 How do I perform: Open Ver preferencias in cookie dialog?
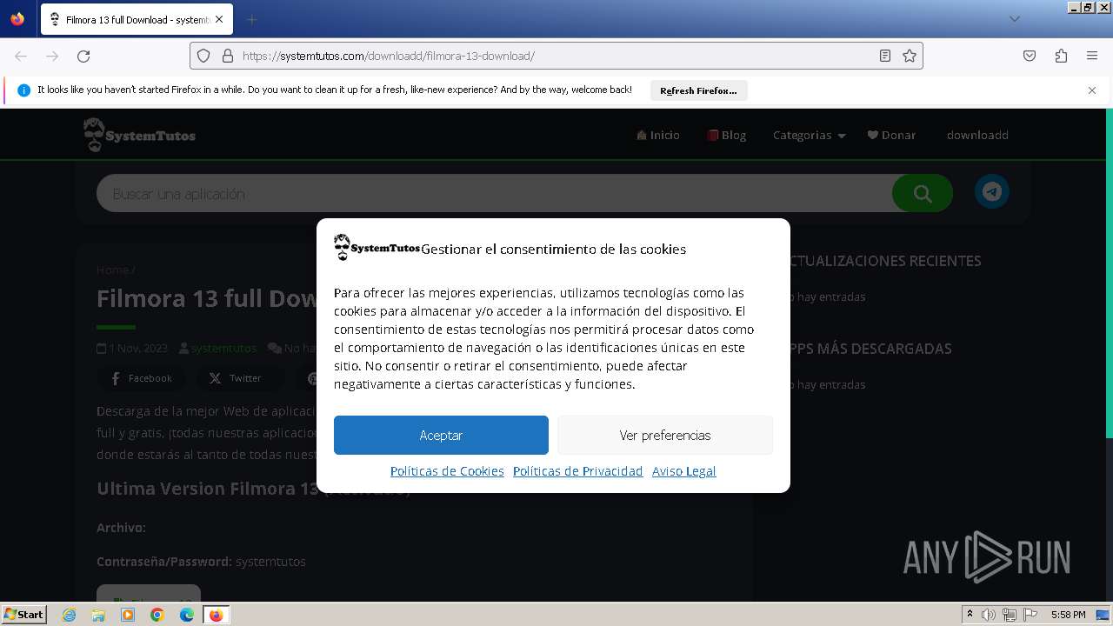point(665,435)
